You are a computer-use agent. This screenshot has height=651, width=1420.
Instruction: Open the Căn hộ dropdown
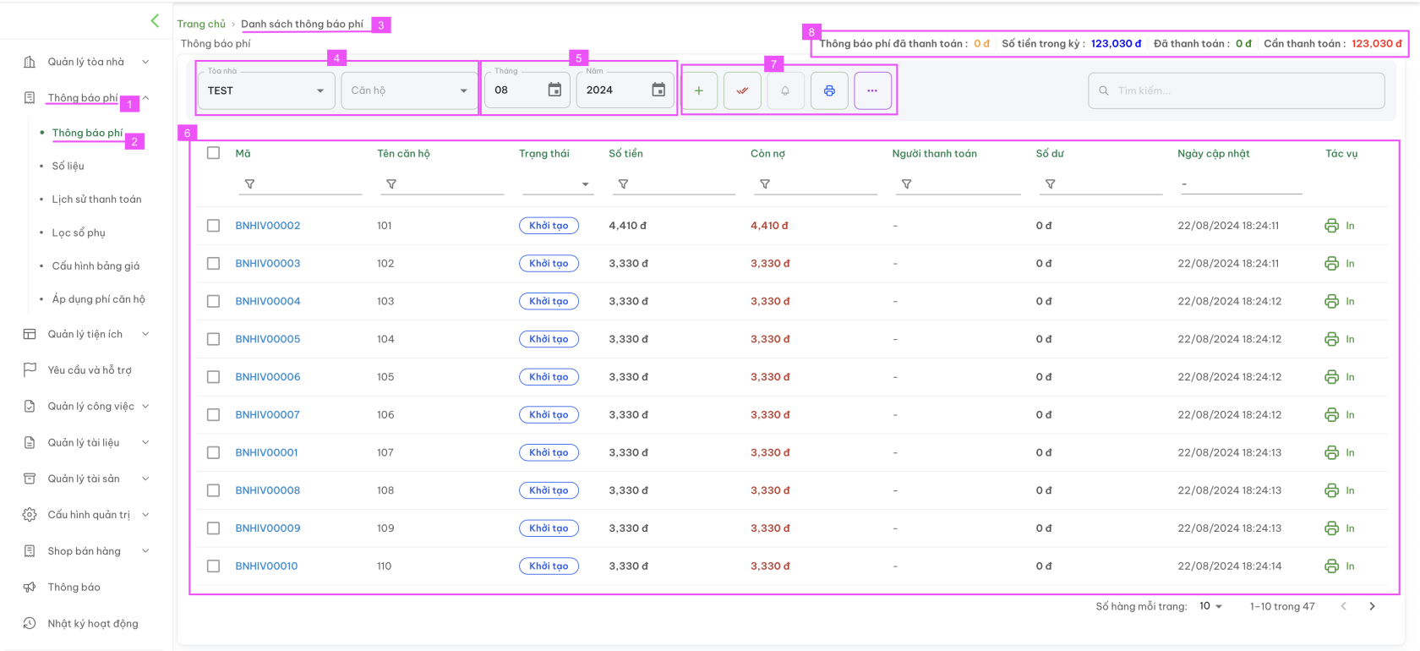coord(409,90)
